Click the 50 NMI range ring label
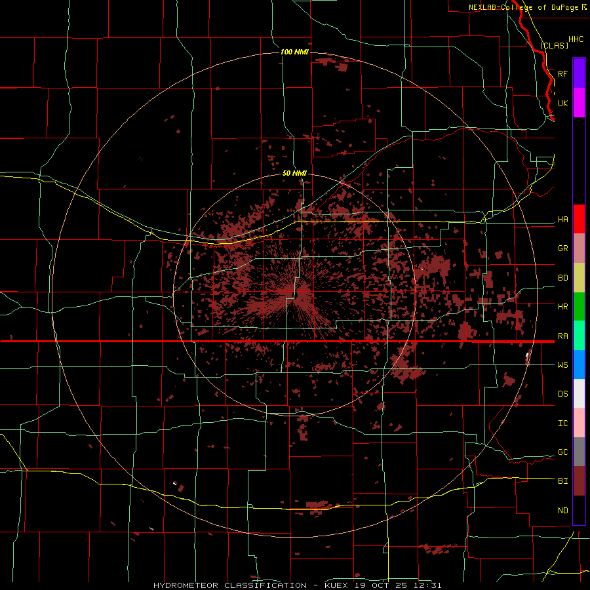Image resolution: width=590 pixels, height=590 pixels. click(x=294, y=173)
